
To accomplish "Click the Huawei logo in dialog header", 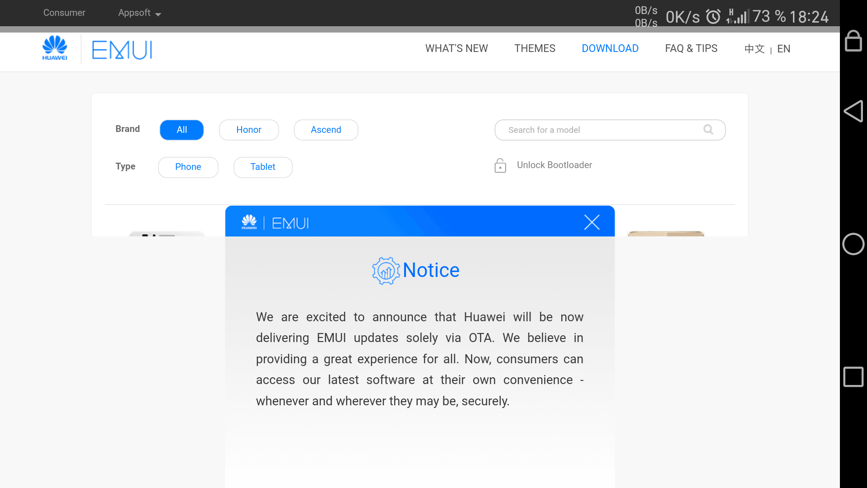I will coord(249,222).
